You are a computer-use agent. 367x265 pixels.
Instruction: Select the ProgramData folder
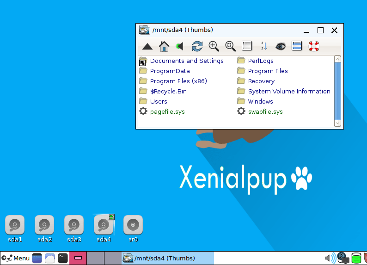pos(164,71)
